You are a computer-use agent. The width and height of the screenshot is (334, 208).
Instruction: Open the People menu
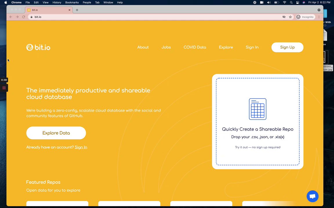click(87, 2)
